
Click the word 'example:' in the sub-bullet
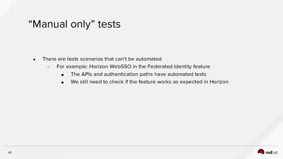[x=77, y=67]
